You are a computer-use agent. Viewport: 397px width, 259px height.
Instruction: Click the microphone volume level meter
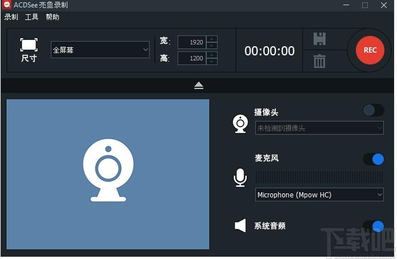(x=319, y=177)
